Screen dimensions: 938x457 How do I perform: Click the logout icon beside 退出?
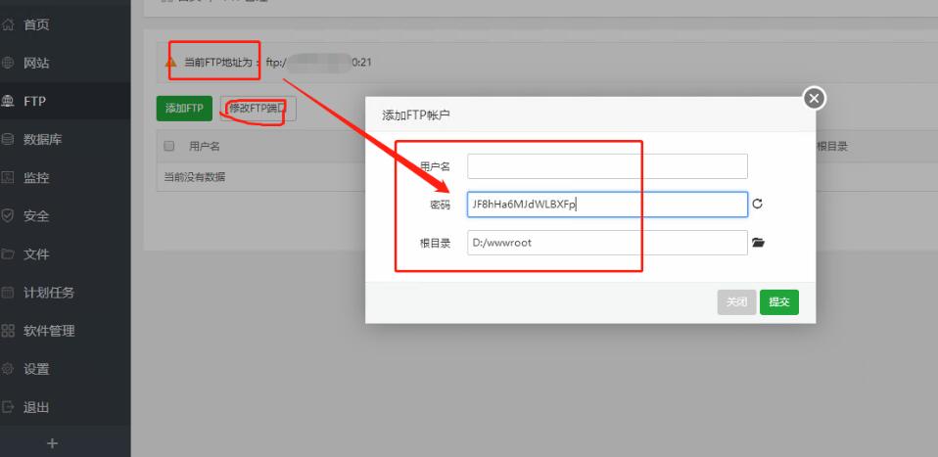tap(8, 407)
